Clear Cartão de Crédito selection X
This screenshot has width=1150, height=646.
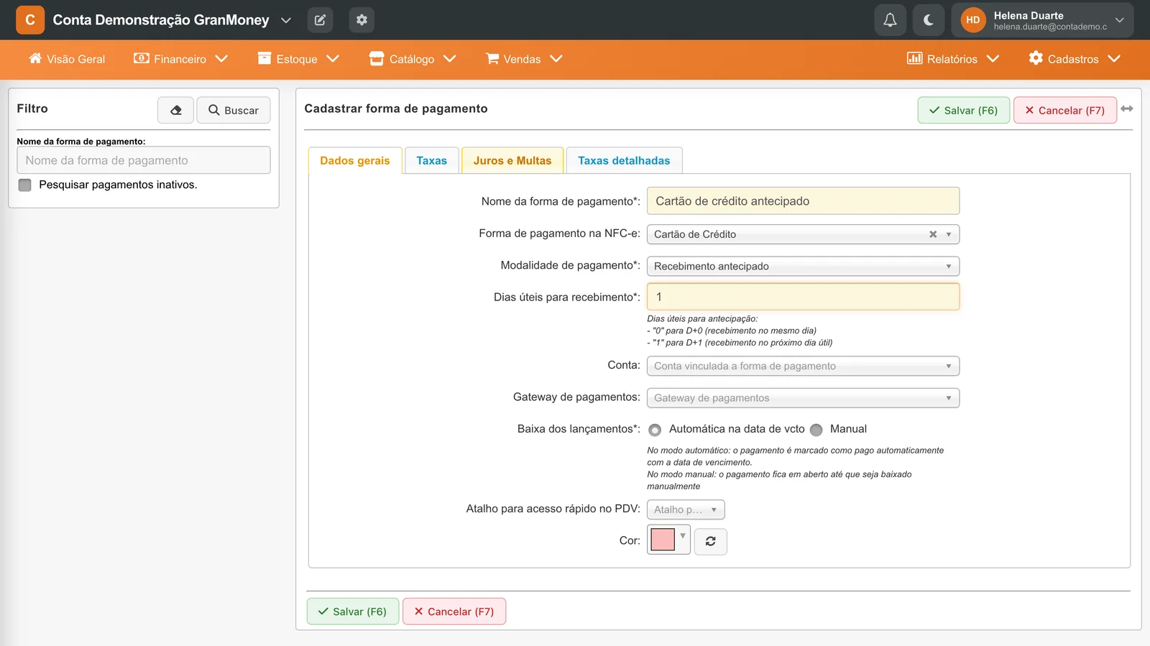933,234
